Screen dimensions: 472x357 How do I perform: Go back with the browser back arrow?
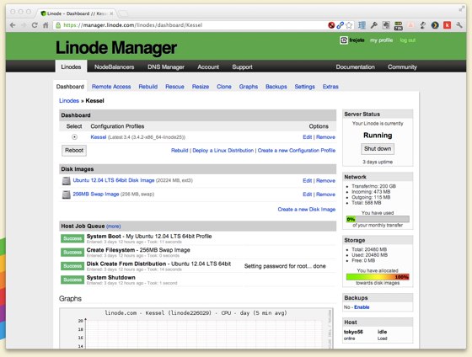[x=13, y=25]
